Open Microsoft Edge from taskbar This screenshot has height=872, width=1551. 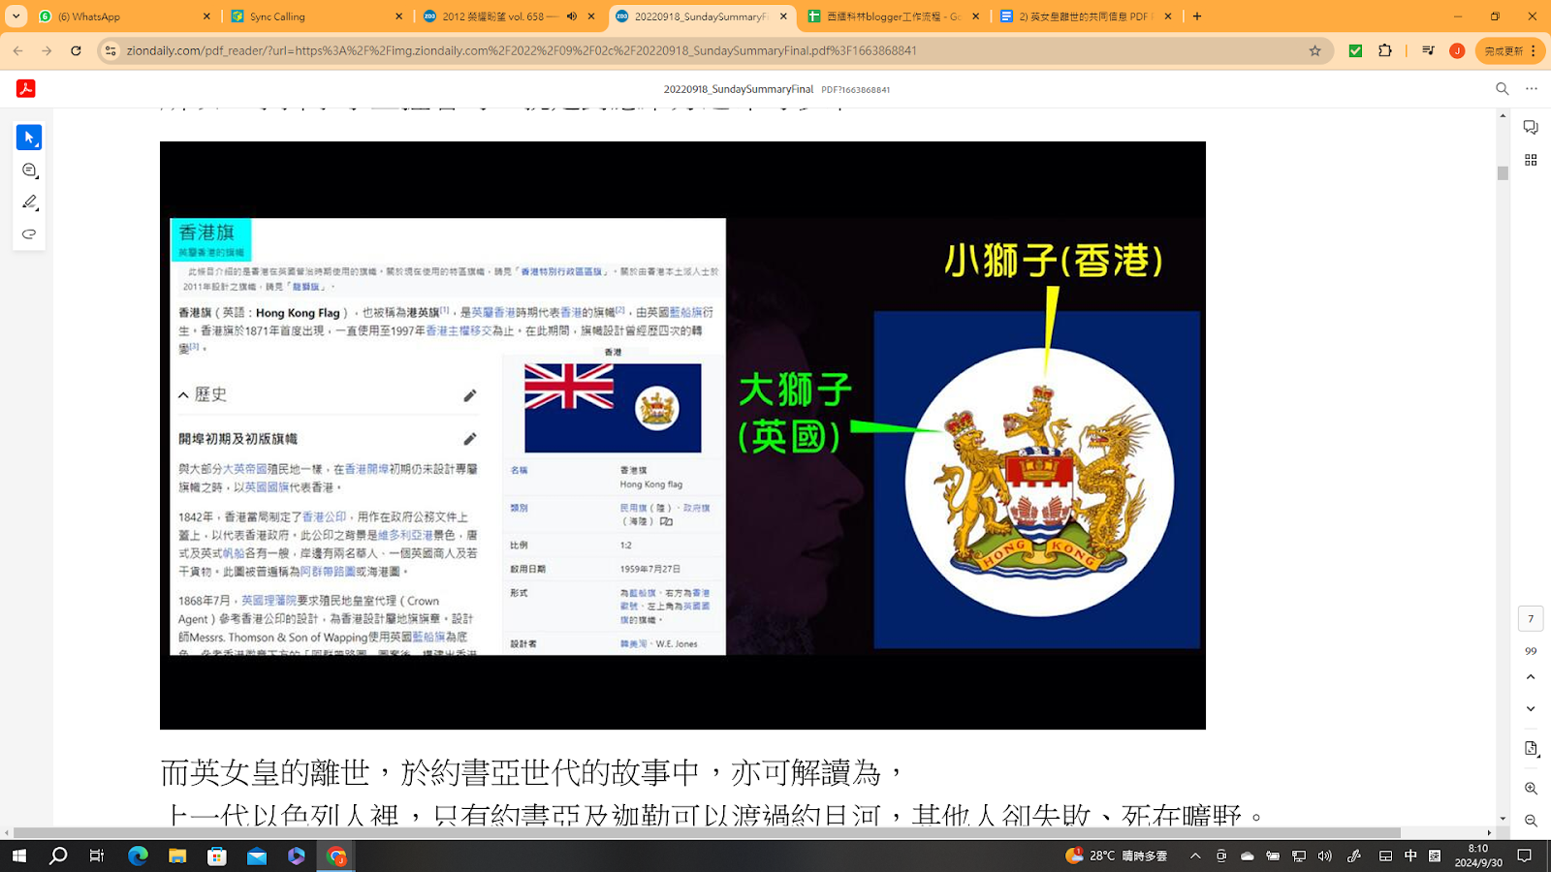[x=138, y=856]
